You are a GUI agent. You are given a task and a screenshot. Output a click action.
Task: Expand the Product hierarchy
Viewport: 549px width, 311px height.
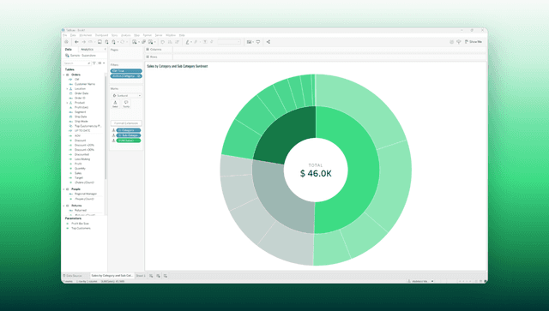pyautogui.click(x=67, y=103)
